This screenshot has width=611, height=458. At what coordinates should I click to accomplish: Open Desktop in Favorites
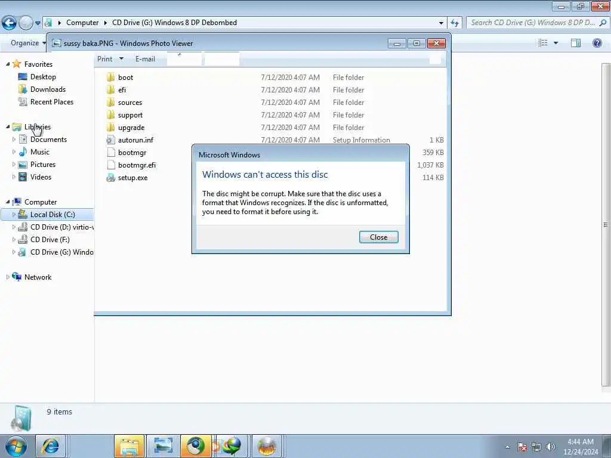(x=43, y=77)
